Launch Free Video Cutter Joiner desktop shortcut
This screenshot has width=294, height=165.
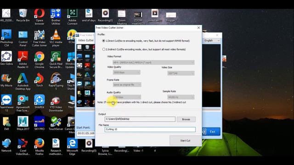[40, 38]
